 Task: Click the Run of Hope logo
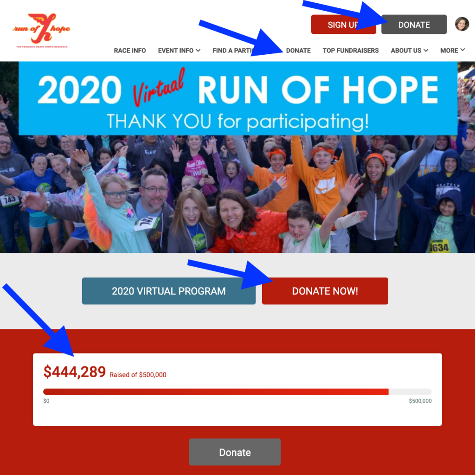[x=41, y=30]
